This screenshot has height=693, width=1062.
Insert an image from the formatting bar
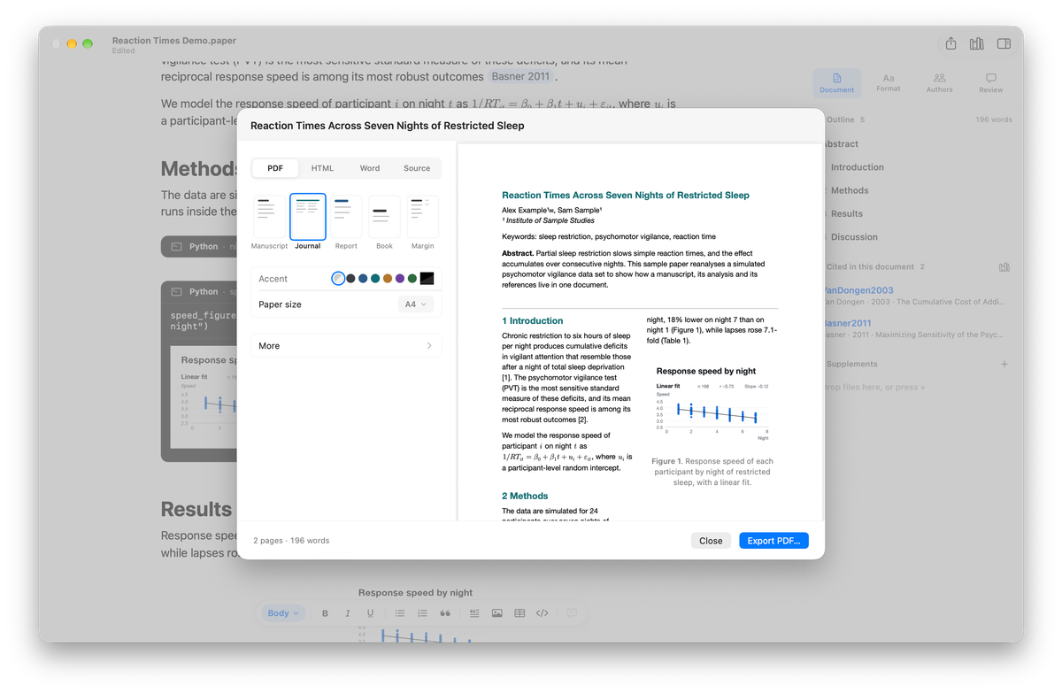pyautogui.click(x=496, y=612)
